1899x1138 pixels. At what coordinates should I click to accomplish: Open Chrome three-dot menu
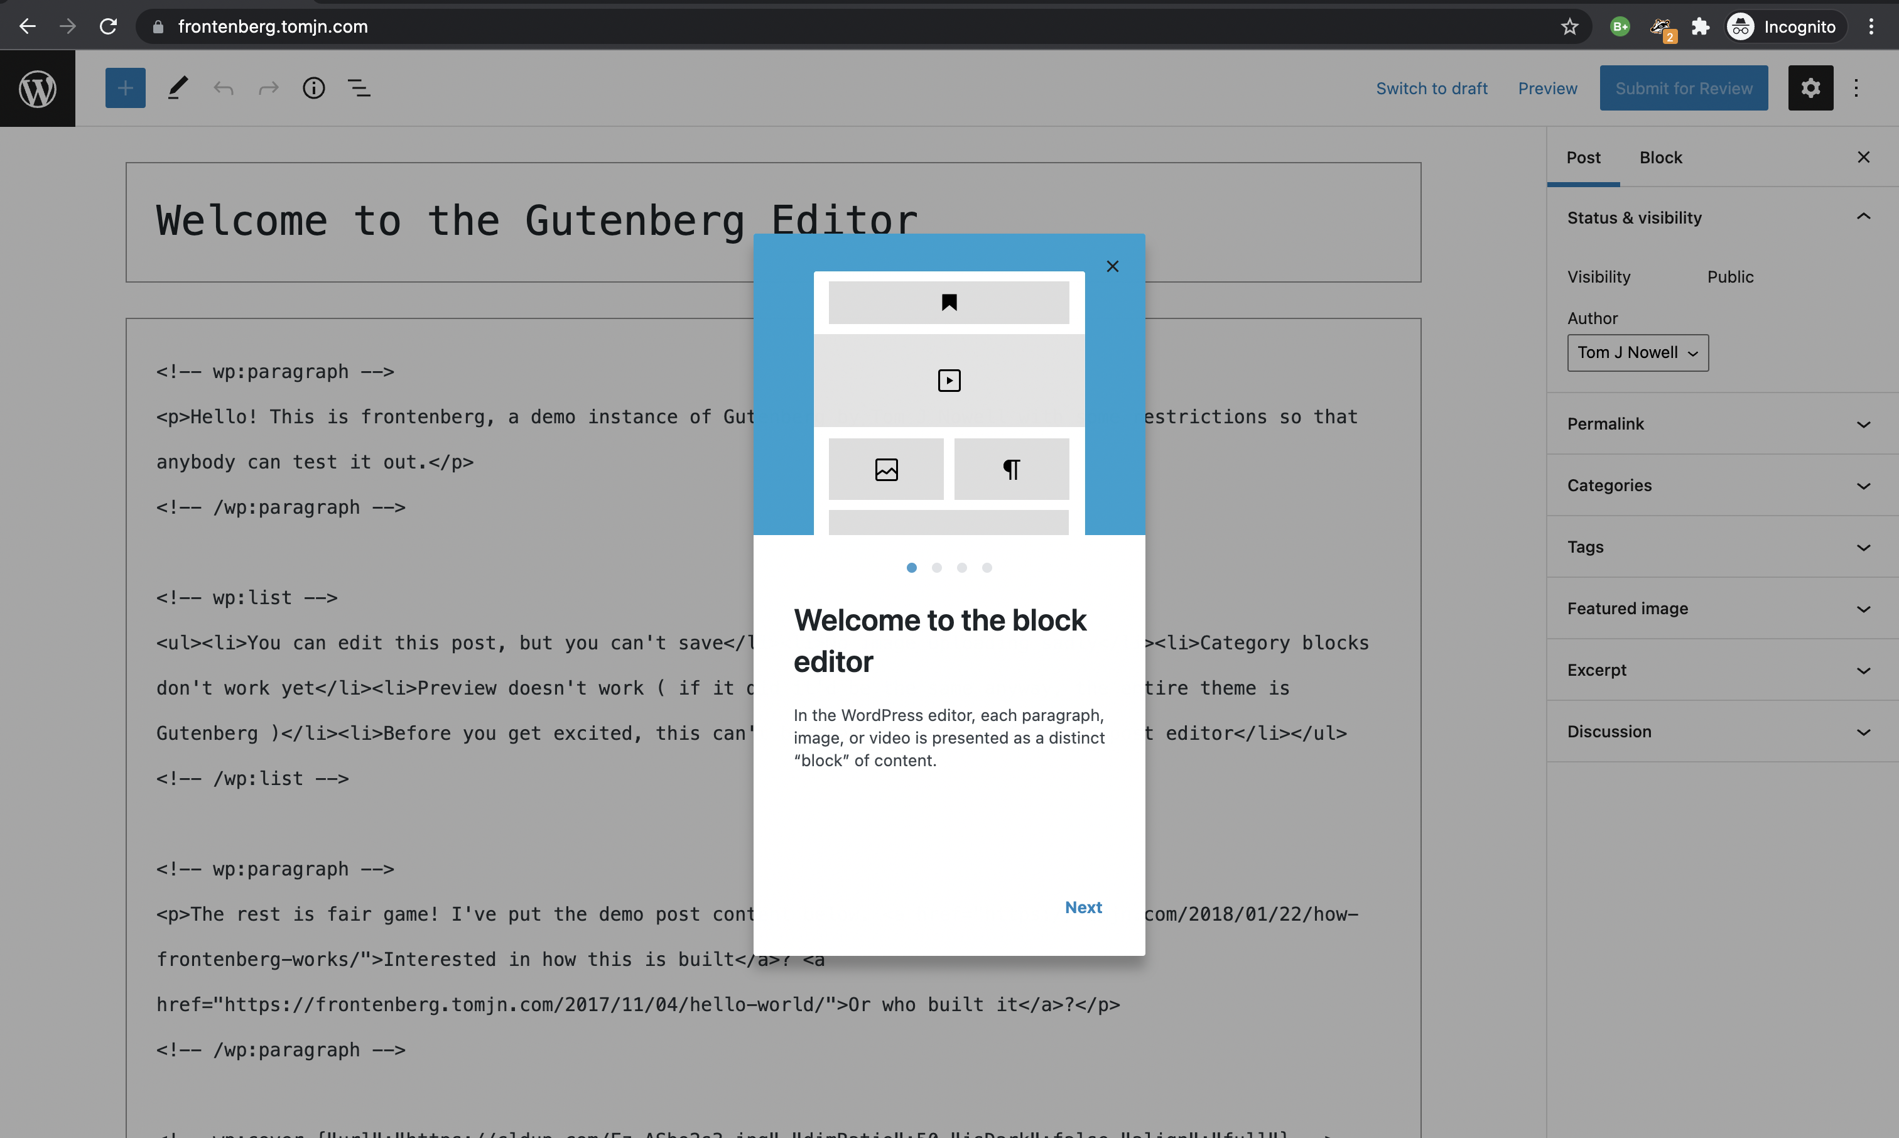[x=1871, y=27]
